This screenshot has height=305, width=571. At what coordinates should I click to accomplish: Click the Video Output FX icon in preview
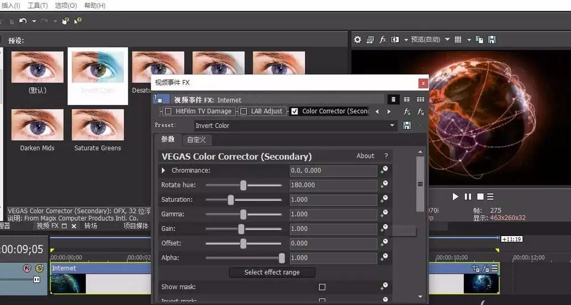383,40
